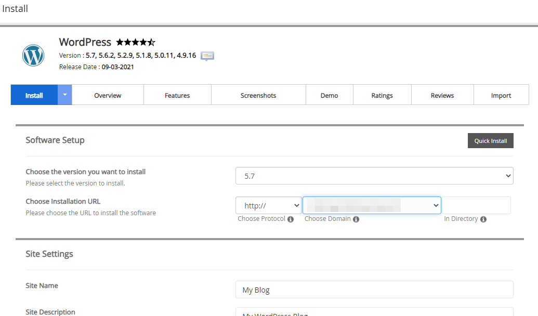Screen dimensions: 538x316
Task: Click the Choose Installation URL label
Action: tap(63, 202)
